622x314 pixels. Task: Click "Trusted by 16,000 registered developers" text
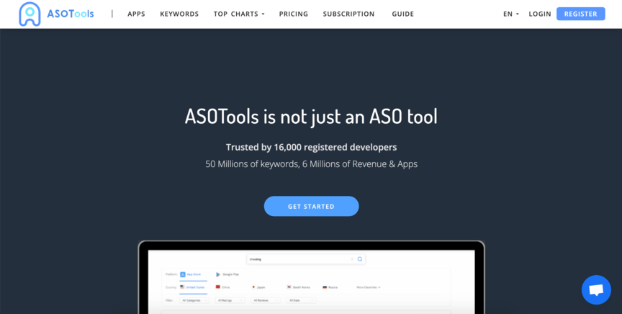click(312, 147)
